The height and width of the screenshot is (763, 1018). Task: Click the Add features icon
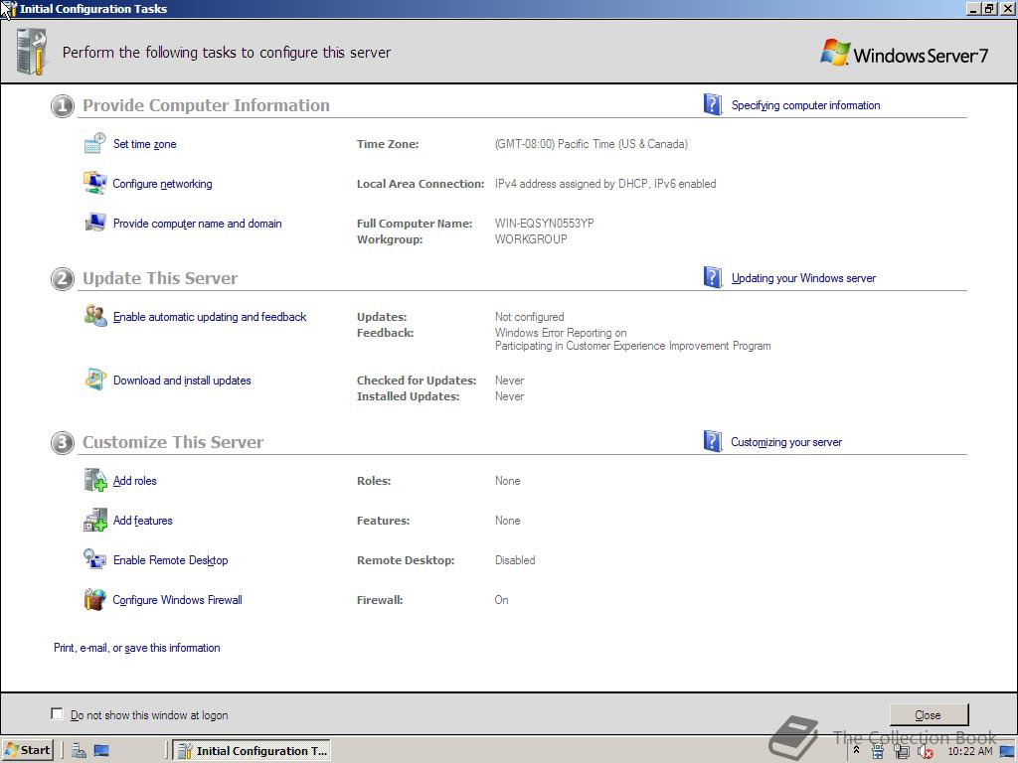94,520
